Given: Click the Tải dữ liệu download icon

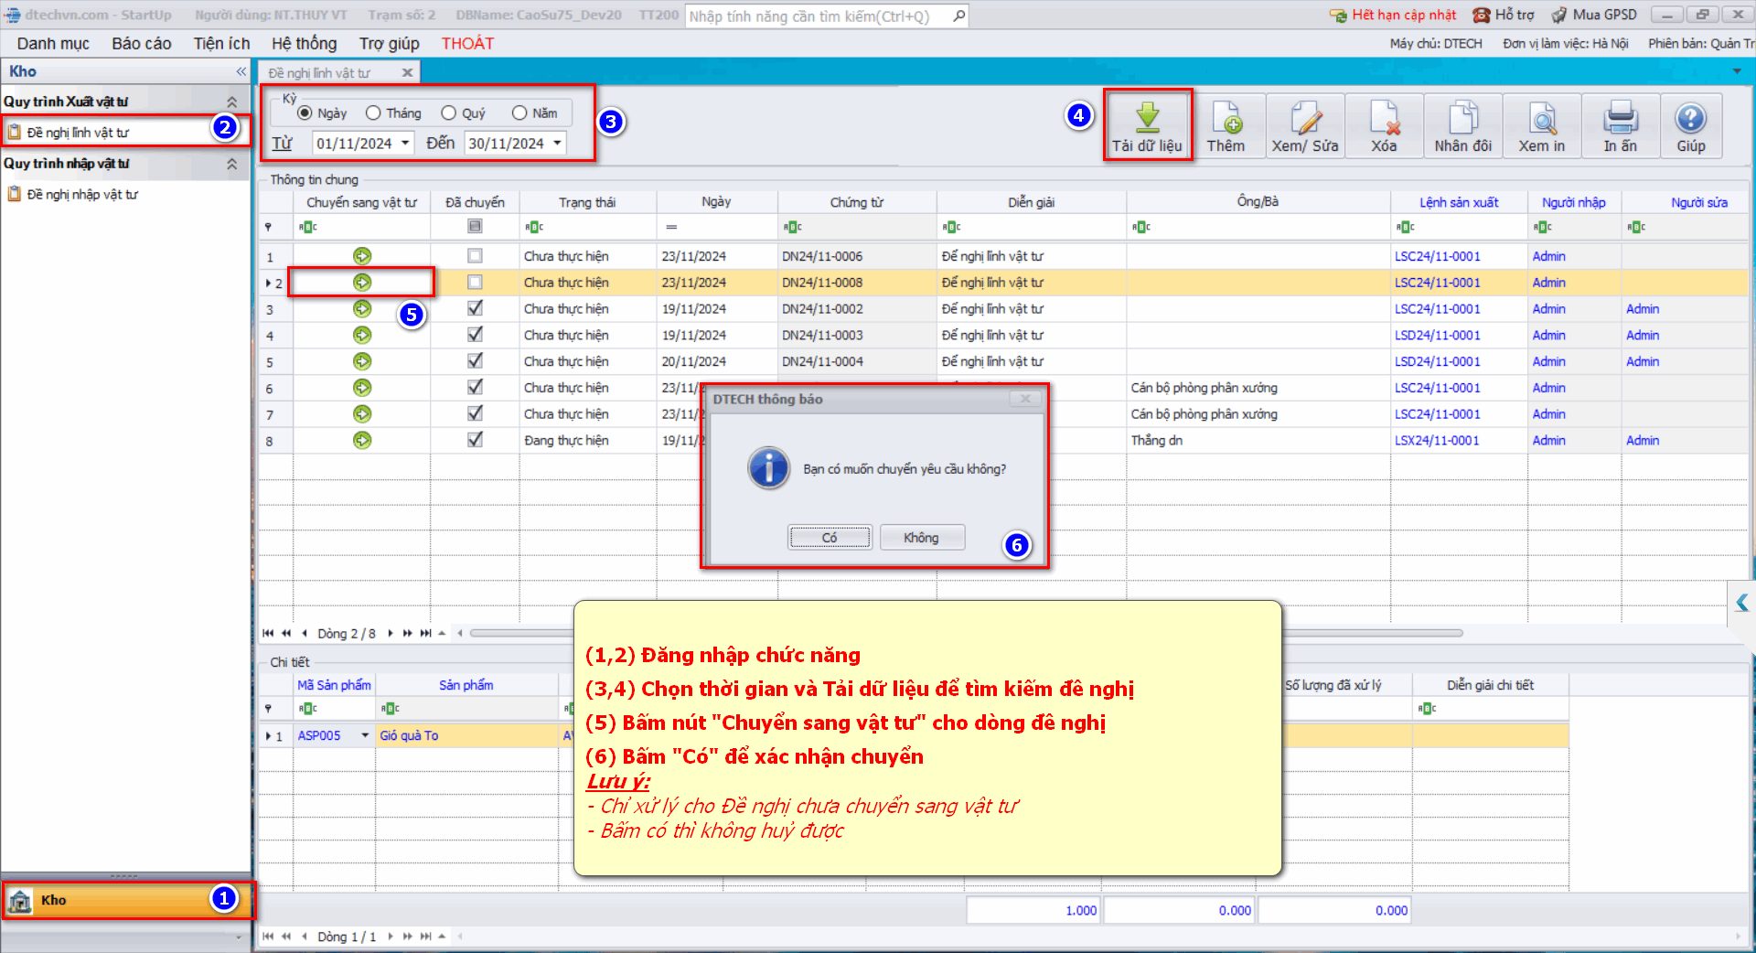Looking at the screenshot, I should pyautogui.click(x=1147, y=118).
